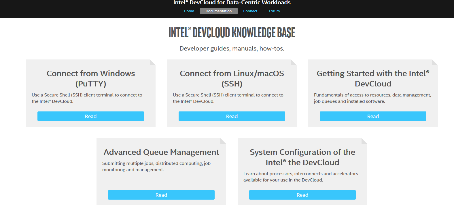The image size is (454, 220).
Task: Click Read under Connect from Linux/macOS (SSH)
Action: coord(232,116)
